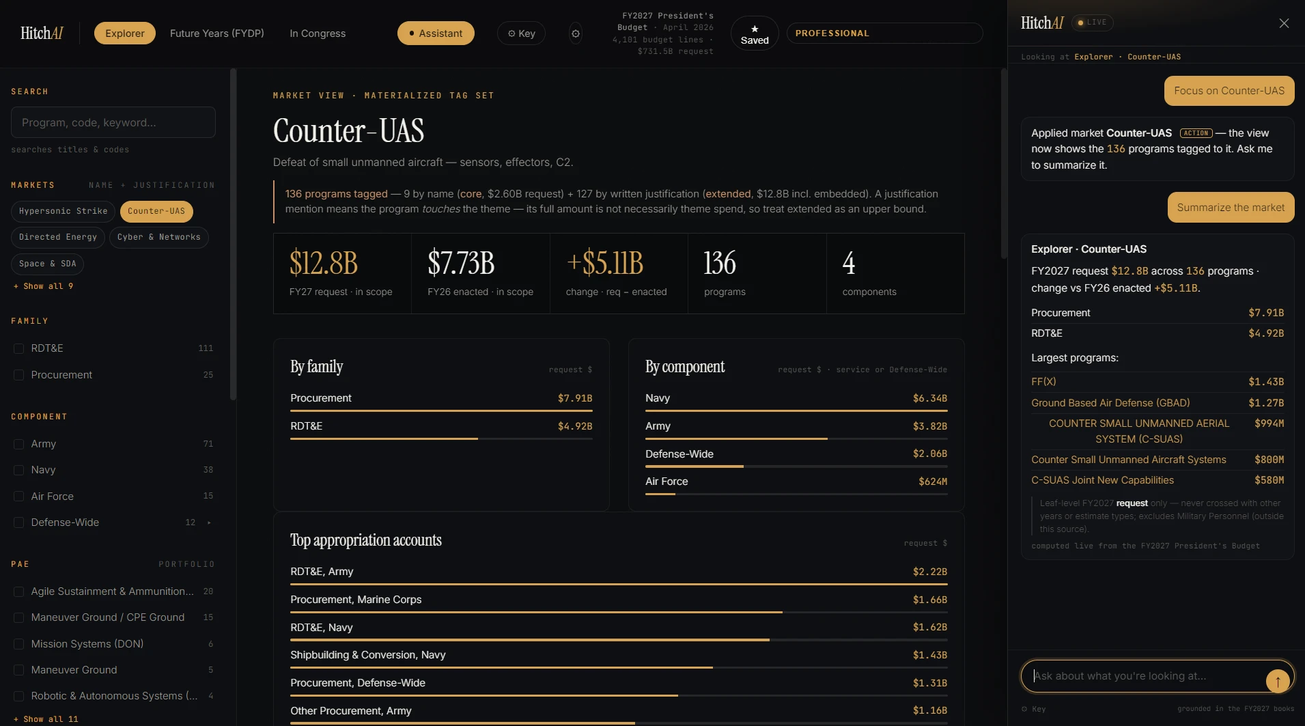Click the Defense-Wide row in By component
This screenshot has width=1305, height=726.
click(x=796, y=458)
